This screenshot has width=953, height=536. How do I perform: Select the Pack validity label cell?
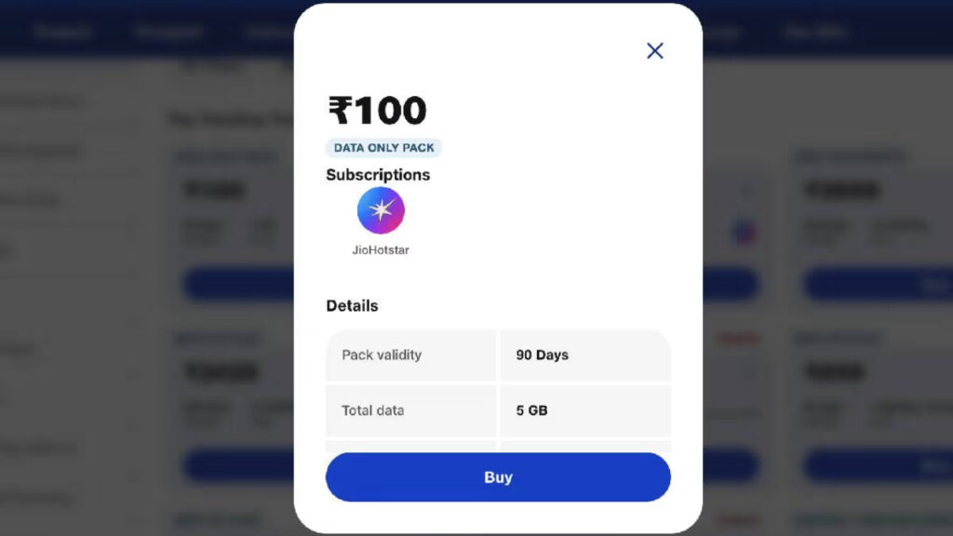(410, 355)
